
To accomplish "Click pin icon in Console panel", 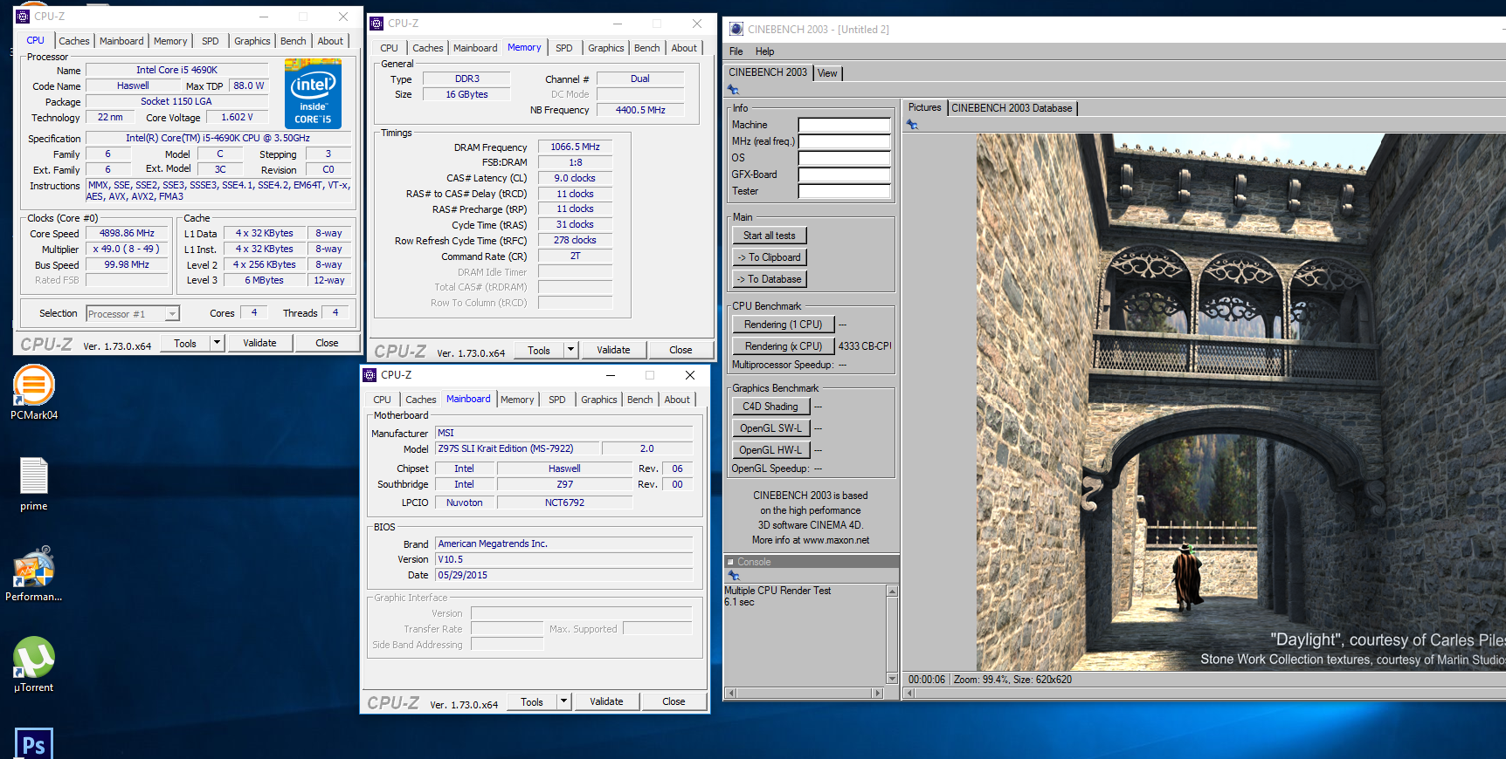I will coord(734,576).
